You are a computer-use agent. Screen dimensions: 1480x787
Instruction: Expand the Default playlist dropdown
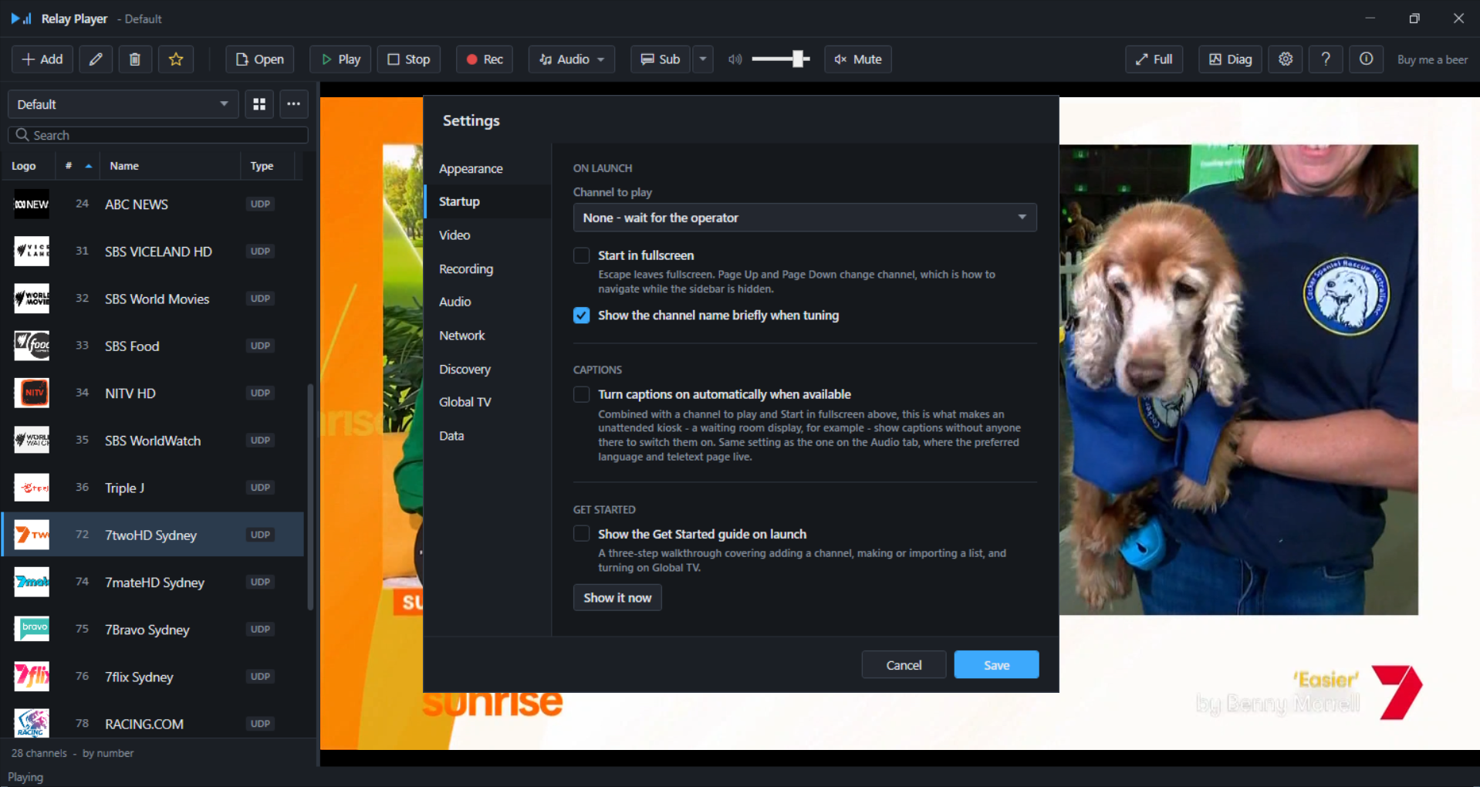[x=123, y=104]
